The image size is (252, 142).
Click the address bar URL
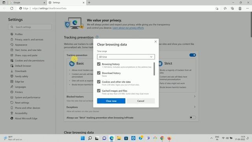tap(49, 8)
